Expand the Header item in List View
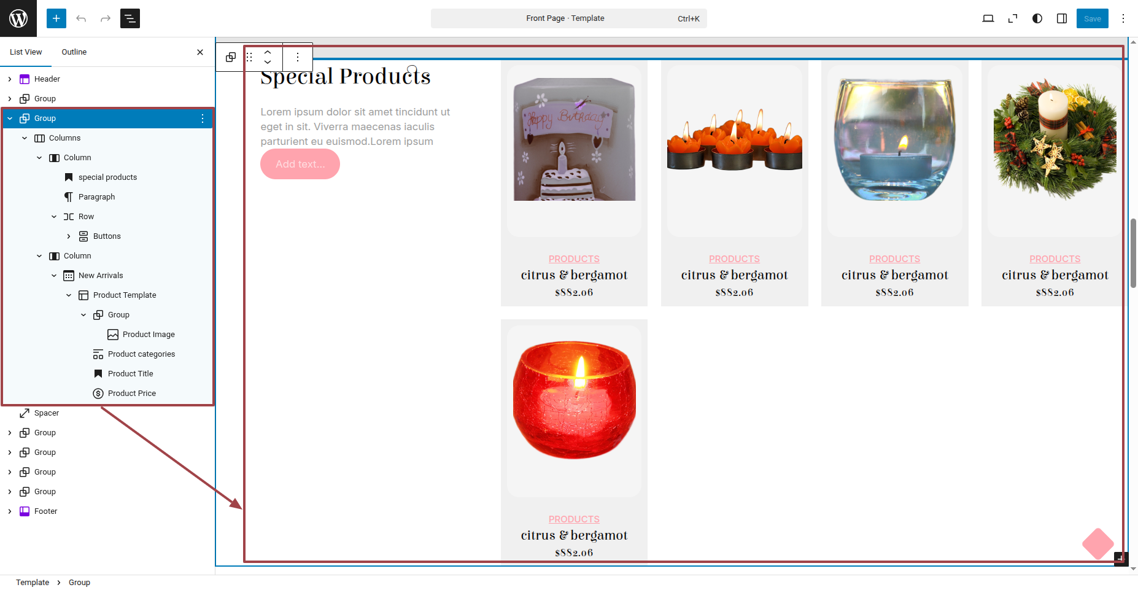The width and height of the screenshot is (1138, 590). click(10, 79)
